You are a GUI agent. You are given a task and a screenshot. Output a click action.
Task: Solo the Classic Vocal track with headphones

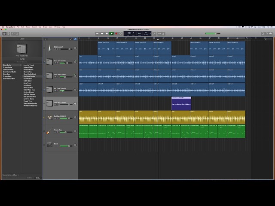[x=57, y=49]
